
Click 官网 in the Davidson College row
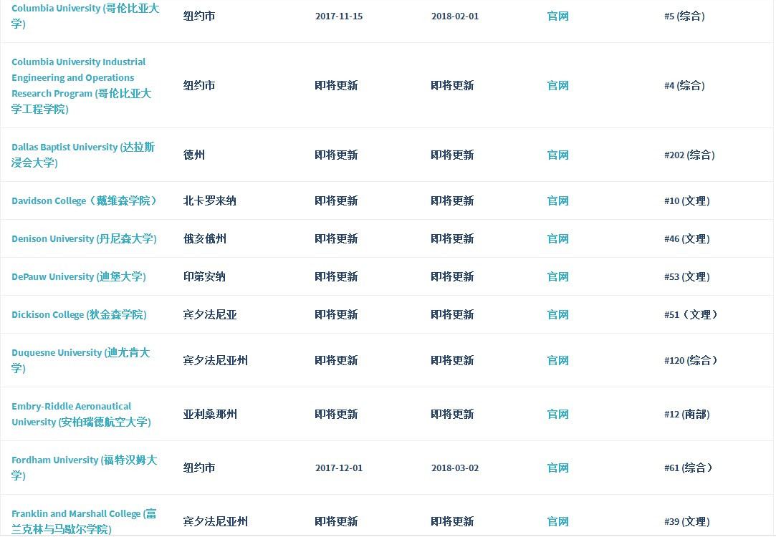557,201
